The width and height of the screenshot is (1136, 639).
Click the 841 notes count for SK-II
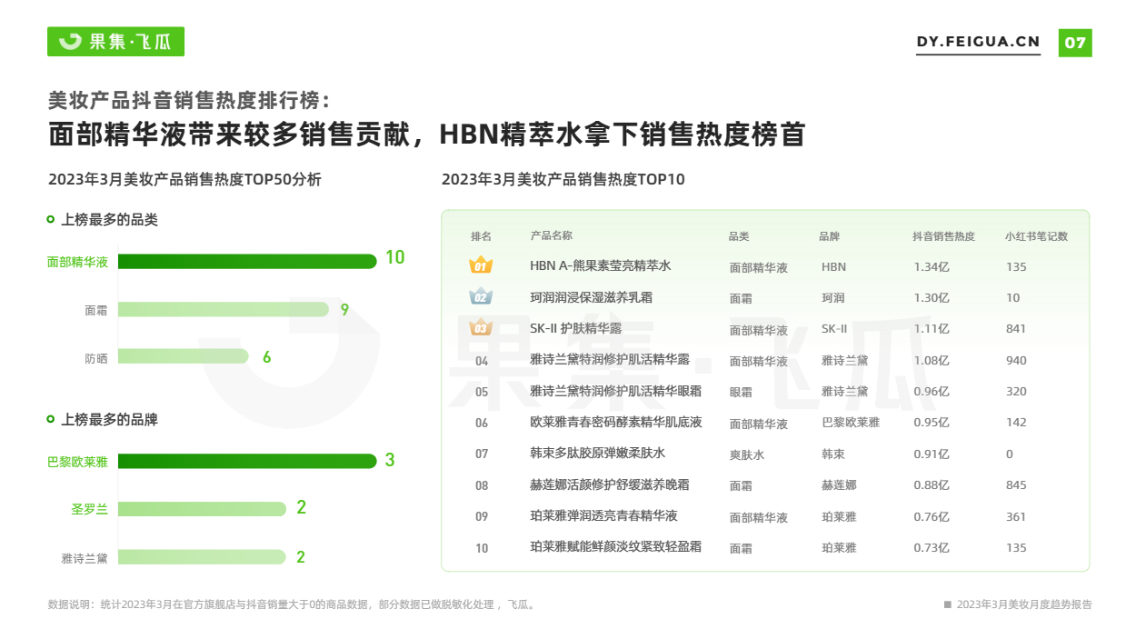coord(1016,329)
